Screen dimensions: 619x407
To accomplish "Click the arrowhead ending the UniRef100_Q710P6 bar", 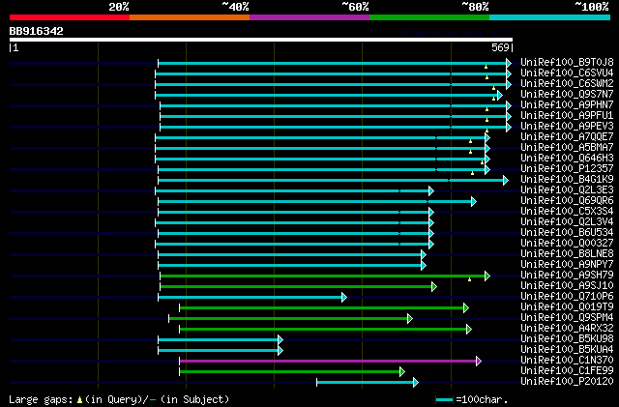I will pyautogui.click(x=344, y=297).
